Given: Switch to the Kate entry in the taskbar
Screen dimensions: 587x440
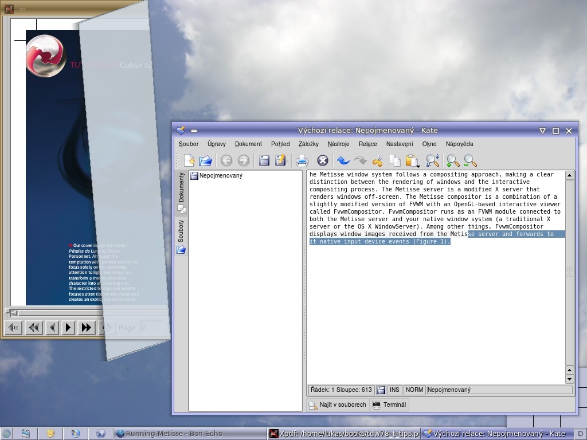Looking at the screenshot, I should click(497, 434).
